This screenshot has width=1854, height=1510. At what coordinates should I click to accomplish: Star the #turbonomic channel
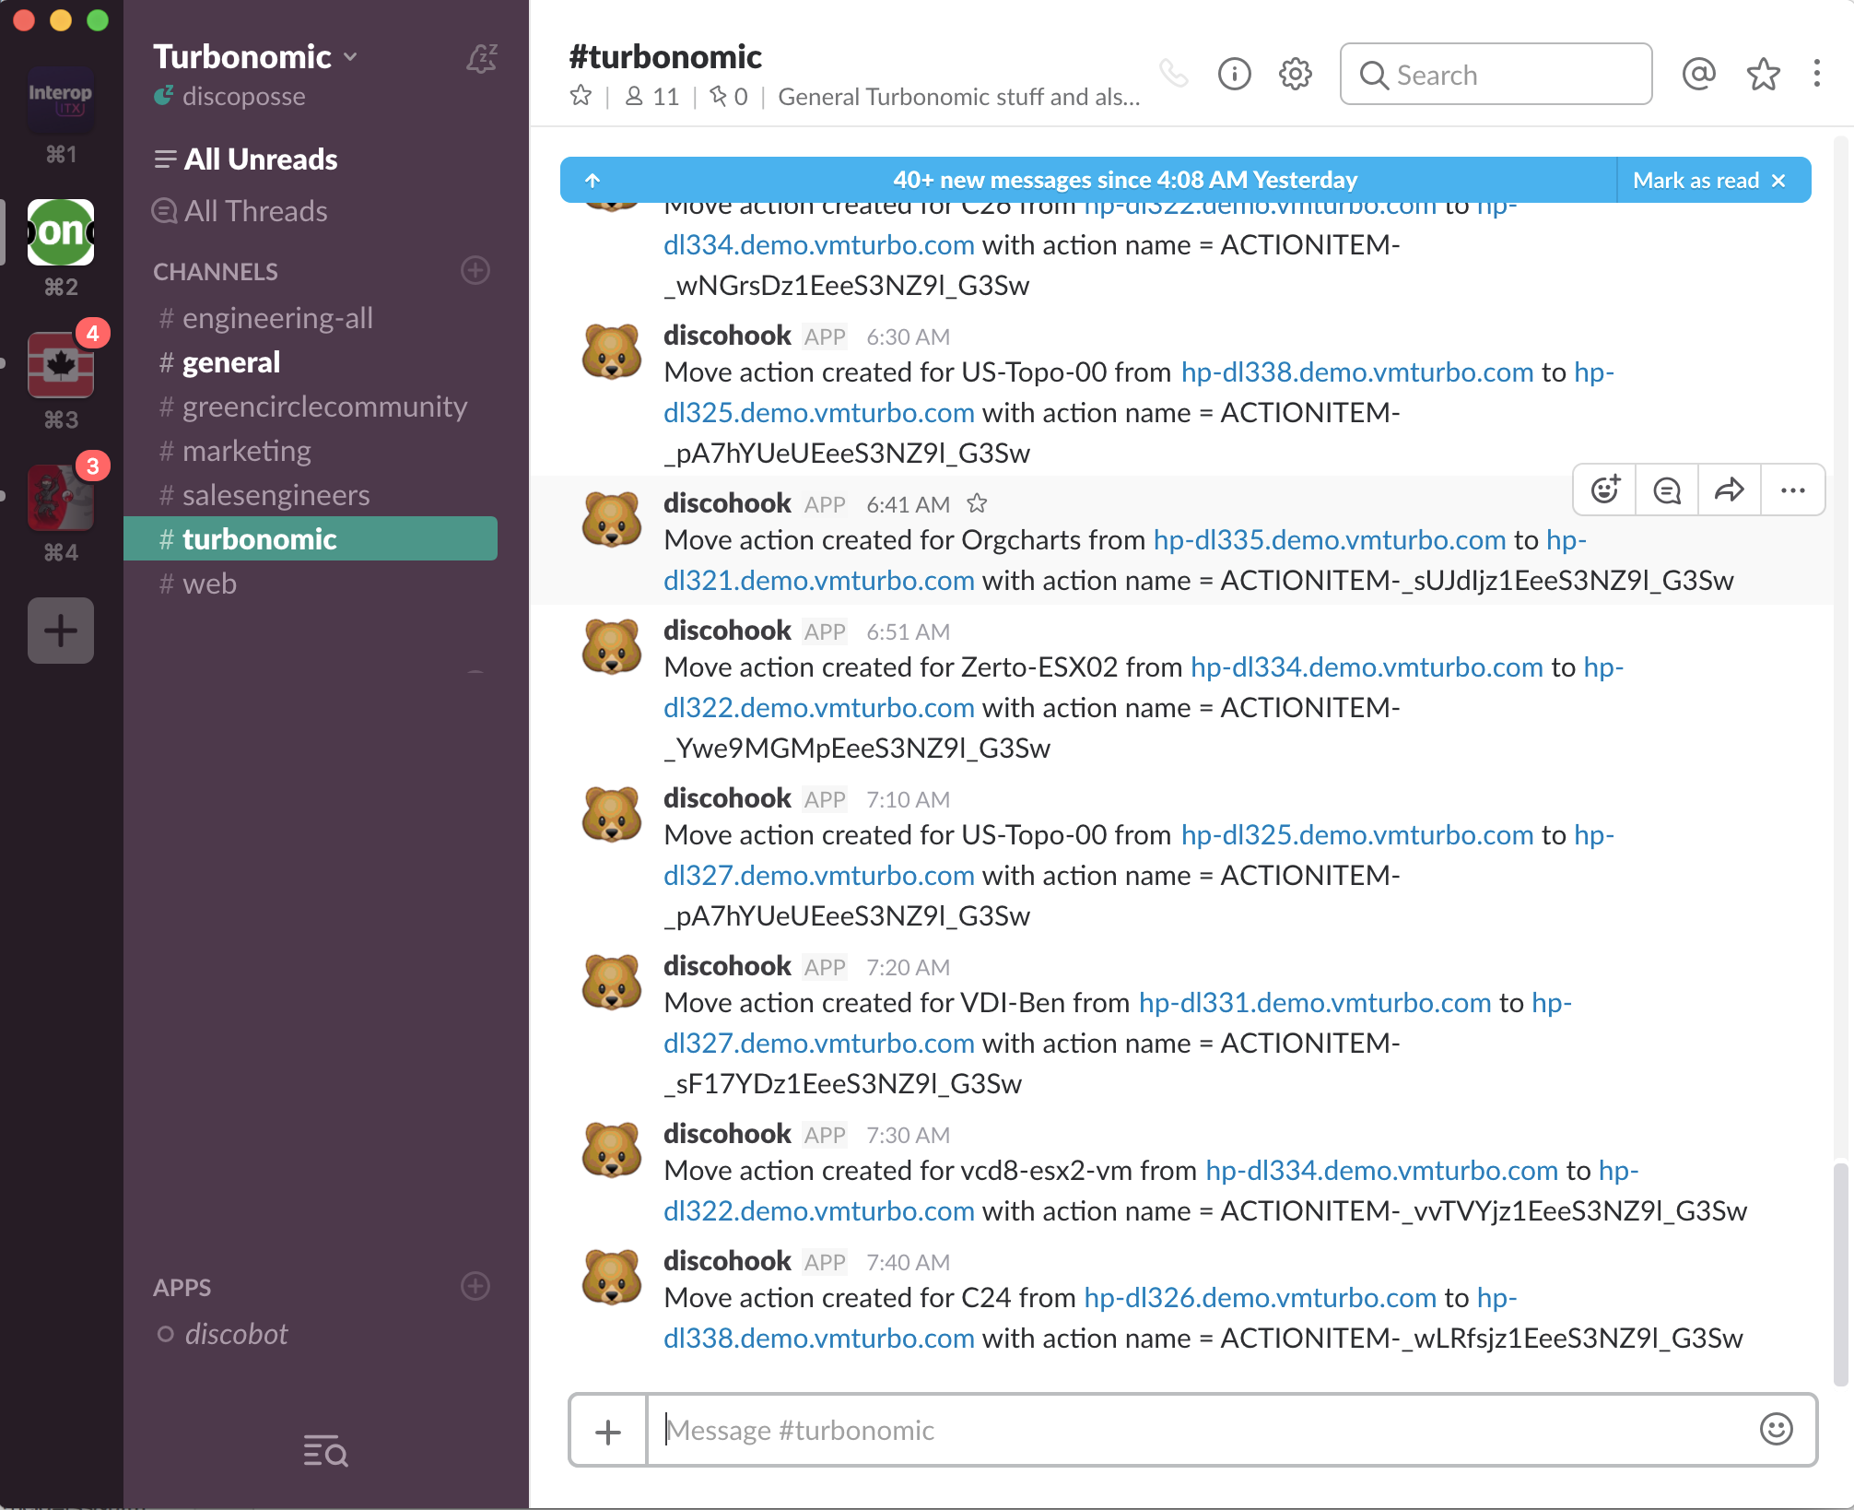coord(581,96)
